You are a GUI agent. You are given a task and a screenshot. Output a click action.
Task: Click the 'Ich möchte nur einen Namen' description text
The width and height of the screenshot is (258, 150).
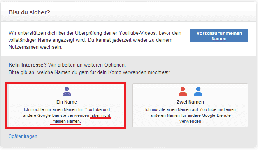coord(67,115)
